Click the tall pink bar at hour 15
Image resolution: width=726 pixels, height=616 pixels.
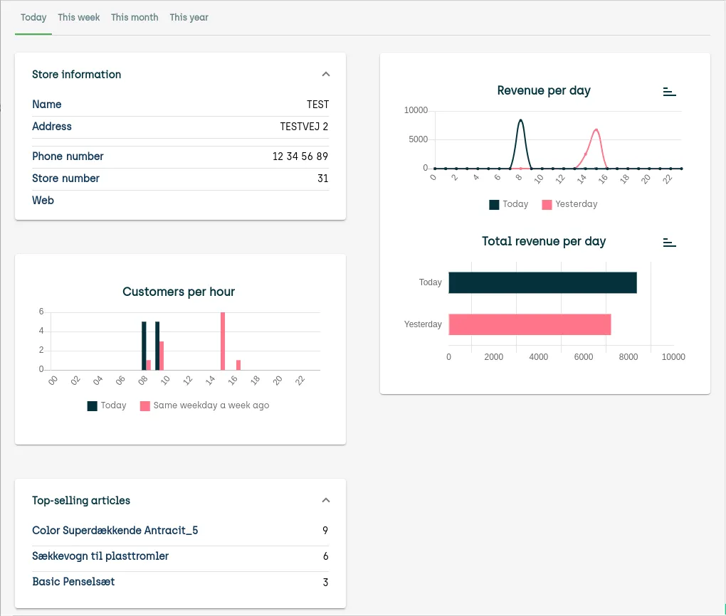click(x=223, y=341)
